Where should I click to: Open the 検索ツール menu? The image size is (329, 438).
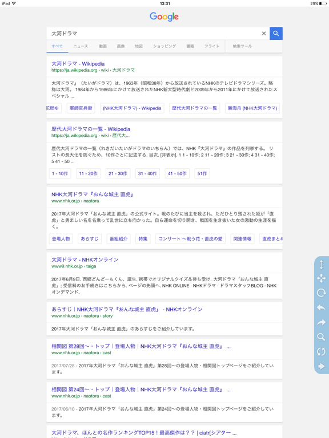click(242, 46)
